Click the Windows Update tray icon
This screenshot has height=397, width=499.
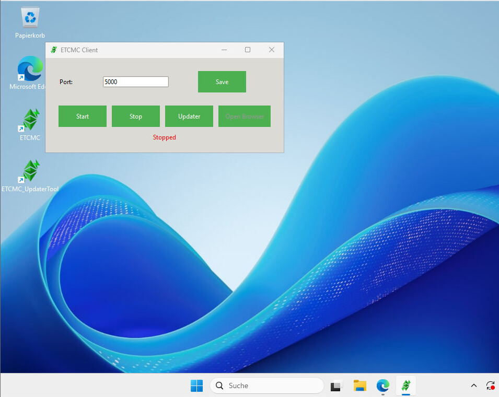click(490, 386)
